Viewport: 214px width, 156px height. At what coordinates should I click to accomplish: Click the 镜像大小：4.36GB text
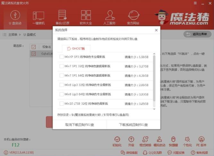tap(136, 76)
